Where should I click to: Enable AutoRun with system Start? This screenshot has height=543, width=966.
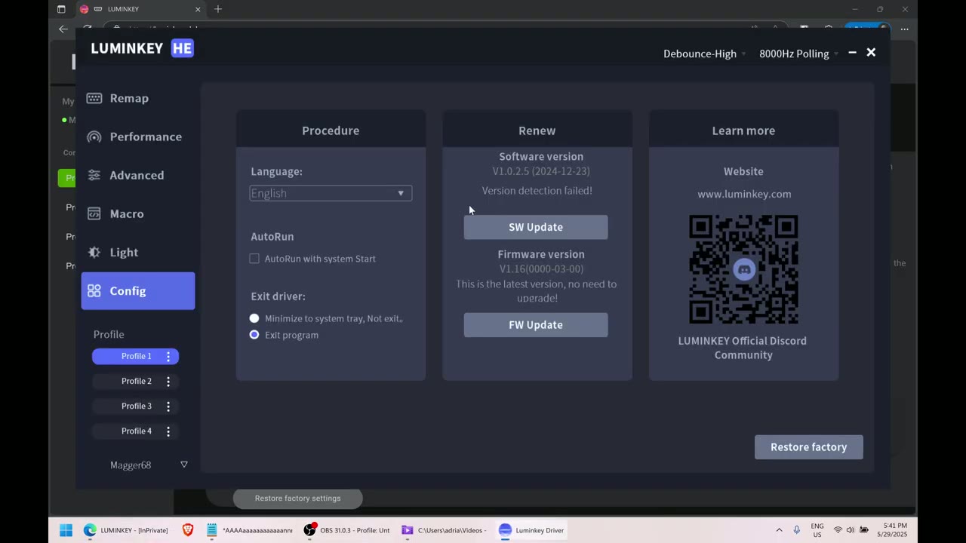click(254, 259)
